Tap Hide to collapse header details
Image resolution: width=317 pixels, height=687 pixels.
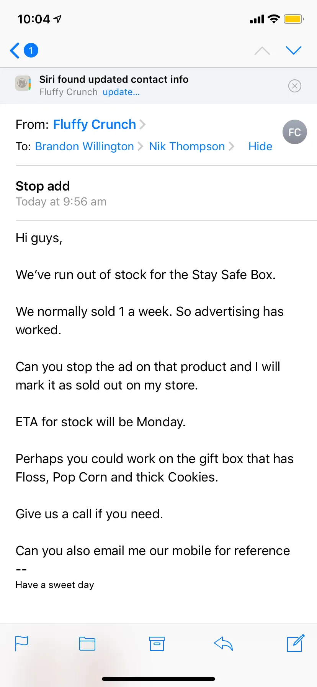click(x=260, y=146)
